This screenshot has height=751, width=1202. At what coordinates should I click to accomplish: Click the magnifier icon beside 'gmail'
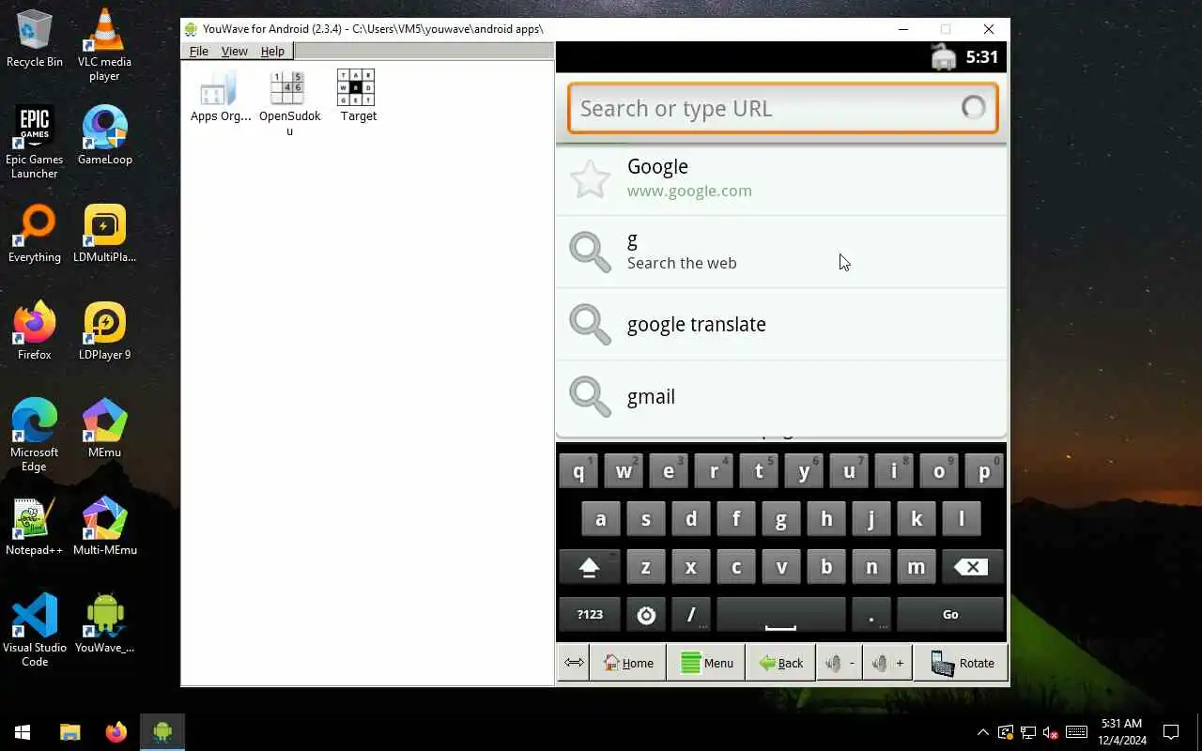(x=591, y=396)
